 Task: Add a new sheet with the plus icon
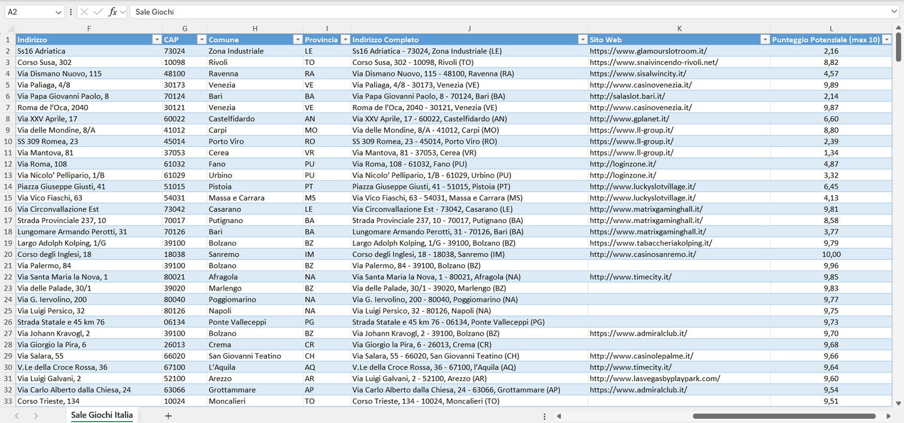[168, 415]
